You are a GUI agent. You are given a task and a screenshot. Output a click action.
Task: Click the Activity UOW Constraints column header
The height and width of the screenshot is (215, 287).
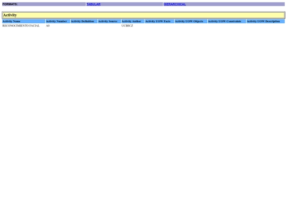click(x=227, y=21)
